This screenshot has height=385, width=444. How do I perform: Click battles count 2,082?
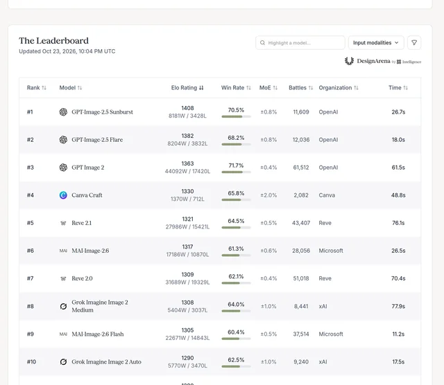tap(301, 195)
